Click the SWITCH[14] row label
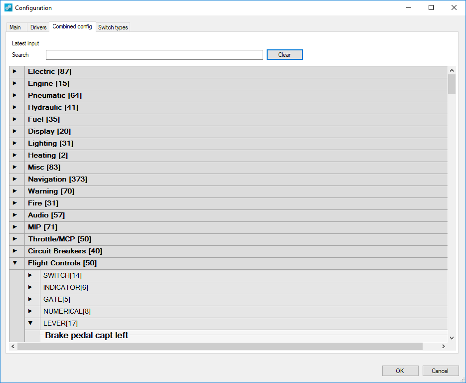 (x=62, y=275)
